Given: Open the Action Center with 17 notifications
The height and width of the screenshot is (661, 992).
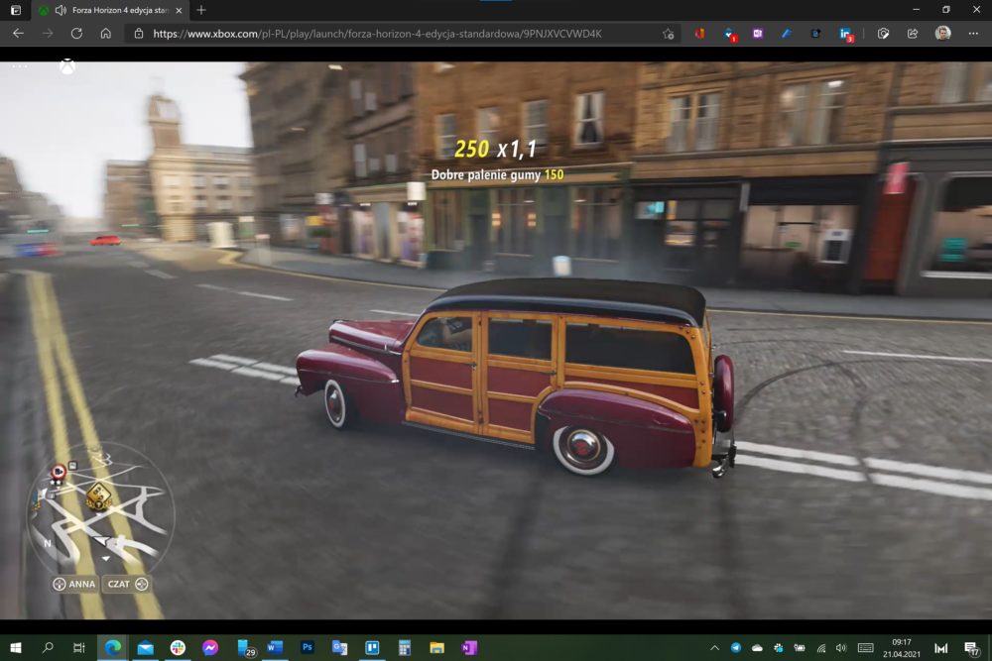Looking at the screenshot, I should 972,648.
